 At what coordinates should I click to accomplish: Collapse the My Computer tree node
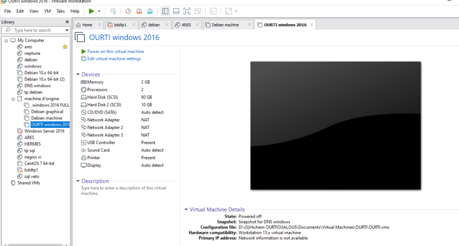6,40
